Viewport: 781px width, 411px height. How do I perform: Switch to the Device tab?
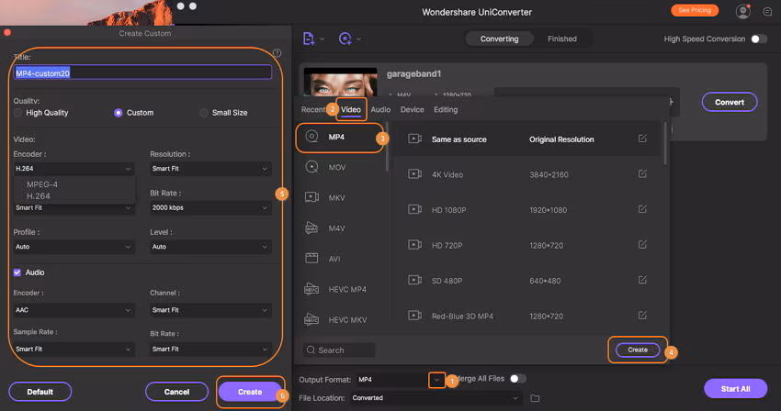pyautogui.click(x=412, y=109)
